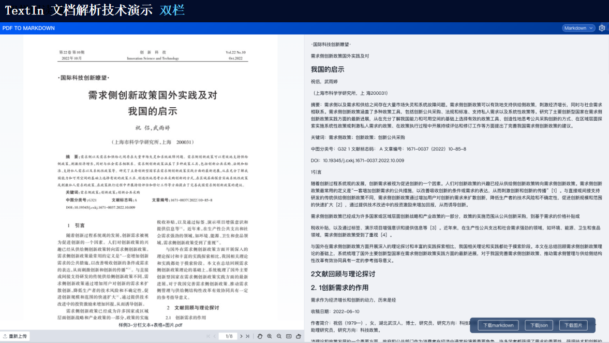The image size is (609, 343).
Task: Go to the previous PDF page
Action: click(x=214, y=336)
